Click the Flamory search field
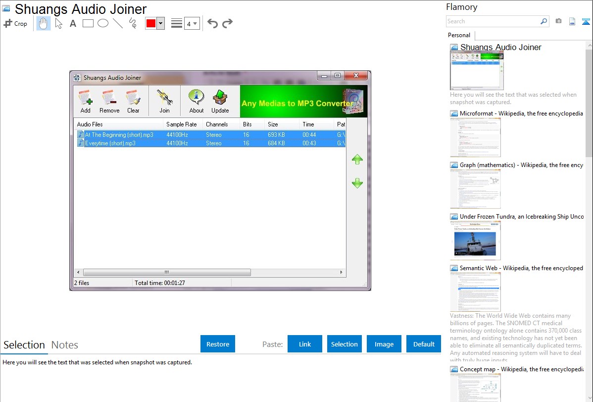The image size is (593, 402). click(493, 21)
